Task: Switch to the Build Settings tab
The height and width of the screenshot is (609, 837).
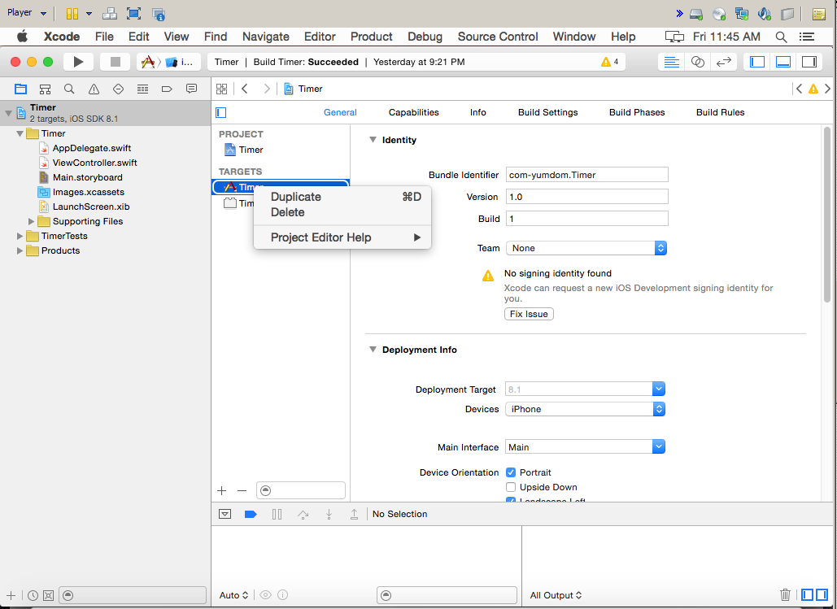Action: point(547,113)
